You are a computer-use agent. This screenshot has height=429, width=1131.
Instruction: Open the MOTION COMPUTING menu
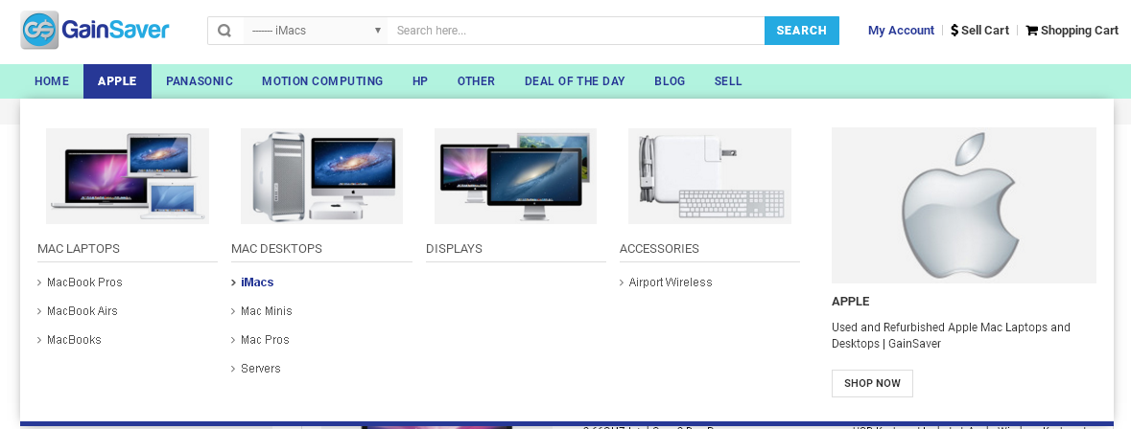click(x=322, y=81)
